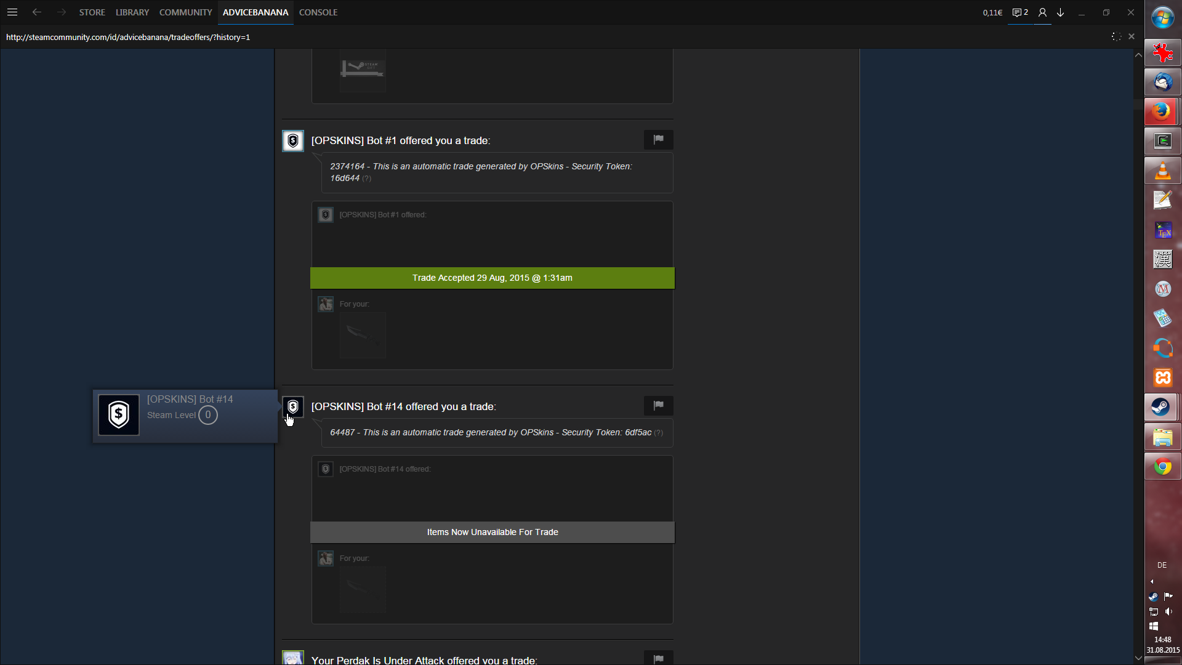Open the chat notifications icon

coord(1020,12)
